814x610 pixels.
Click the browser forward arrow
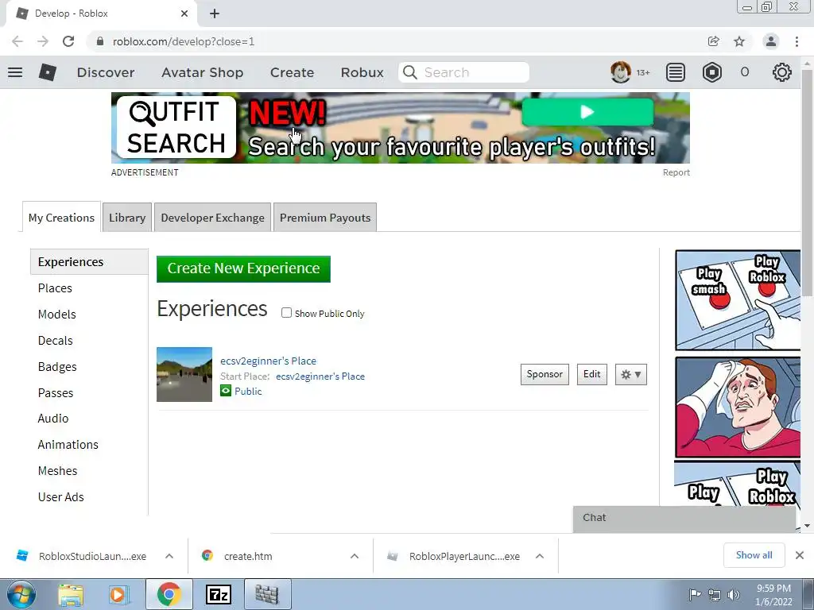tap(43, 41)
